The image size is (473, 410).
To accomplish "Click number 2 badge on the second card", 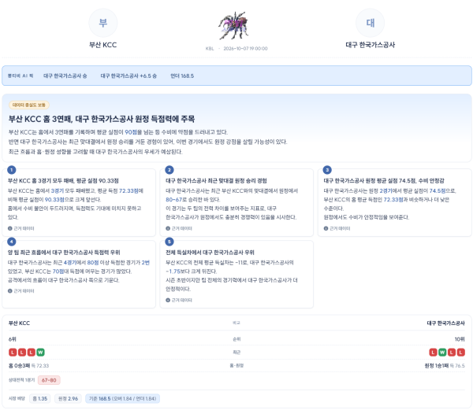I will point(169,170).
